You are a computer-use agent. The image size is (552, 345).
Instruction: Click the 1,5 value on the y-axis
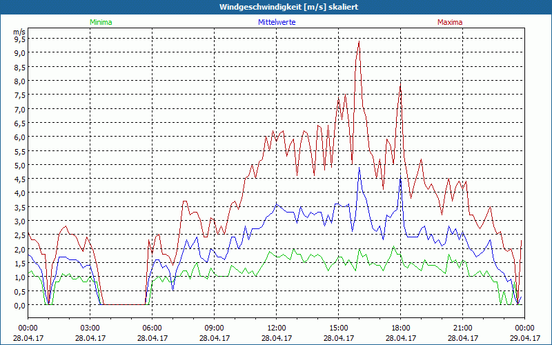[x=20, y=264]
